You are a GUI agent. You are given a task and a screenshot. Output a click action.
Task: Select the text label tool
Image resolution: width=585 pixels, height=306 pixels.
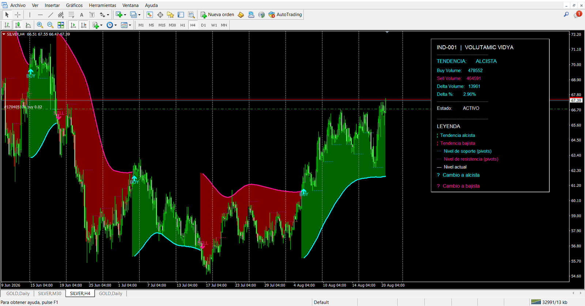tap(92, 15)
